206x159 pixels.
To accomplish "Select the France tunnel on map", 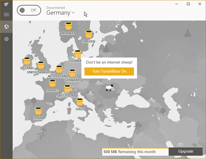I will (x=52, y=83).
